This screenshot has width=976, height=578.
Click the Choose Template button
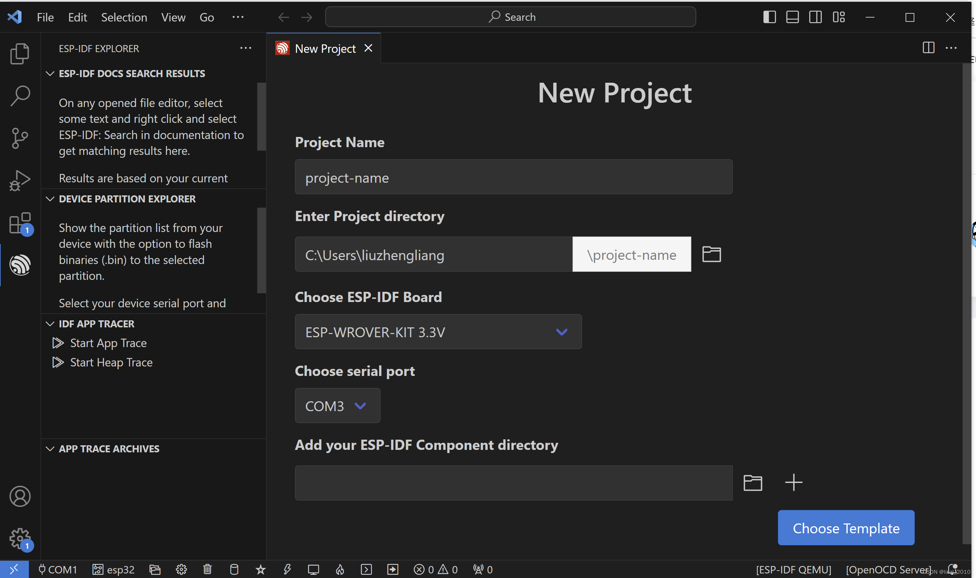tap(846, 528)
